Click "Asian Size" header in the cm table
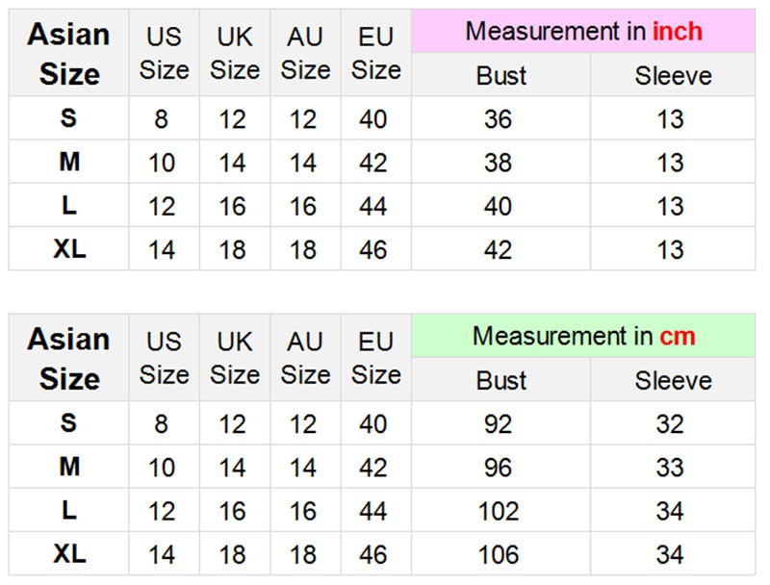The height and width of the screenshot is (585, 770). pyautogui.click(x=69, y=358)
